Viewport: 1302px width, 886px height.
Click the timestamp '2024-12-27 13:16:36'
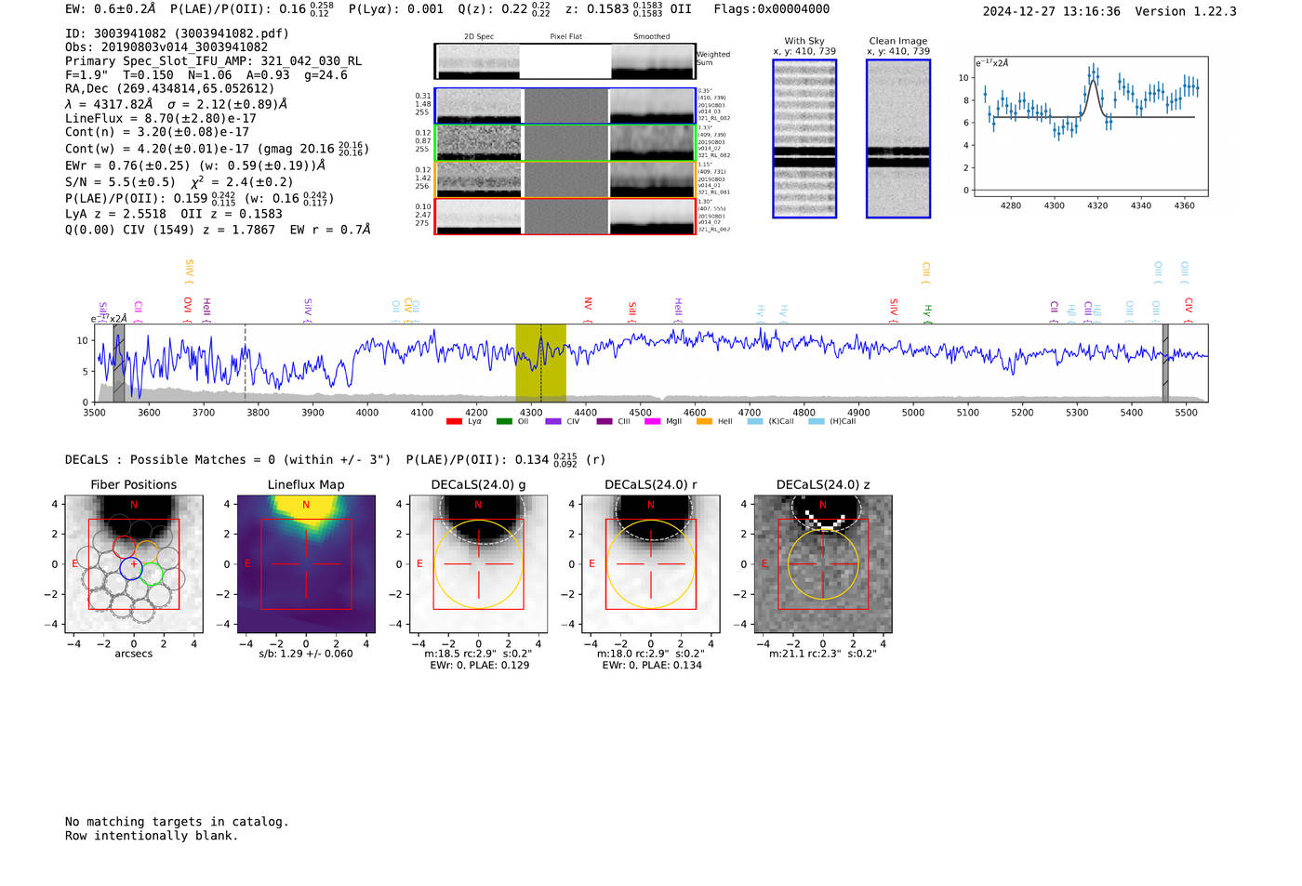(1052, 11)
